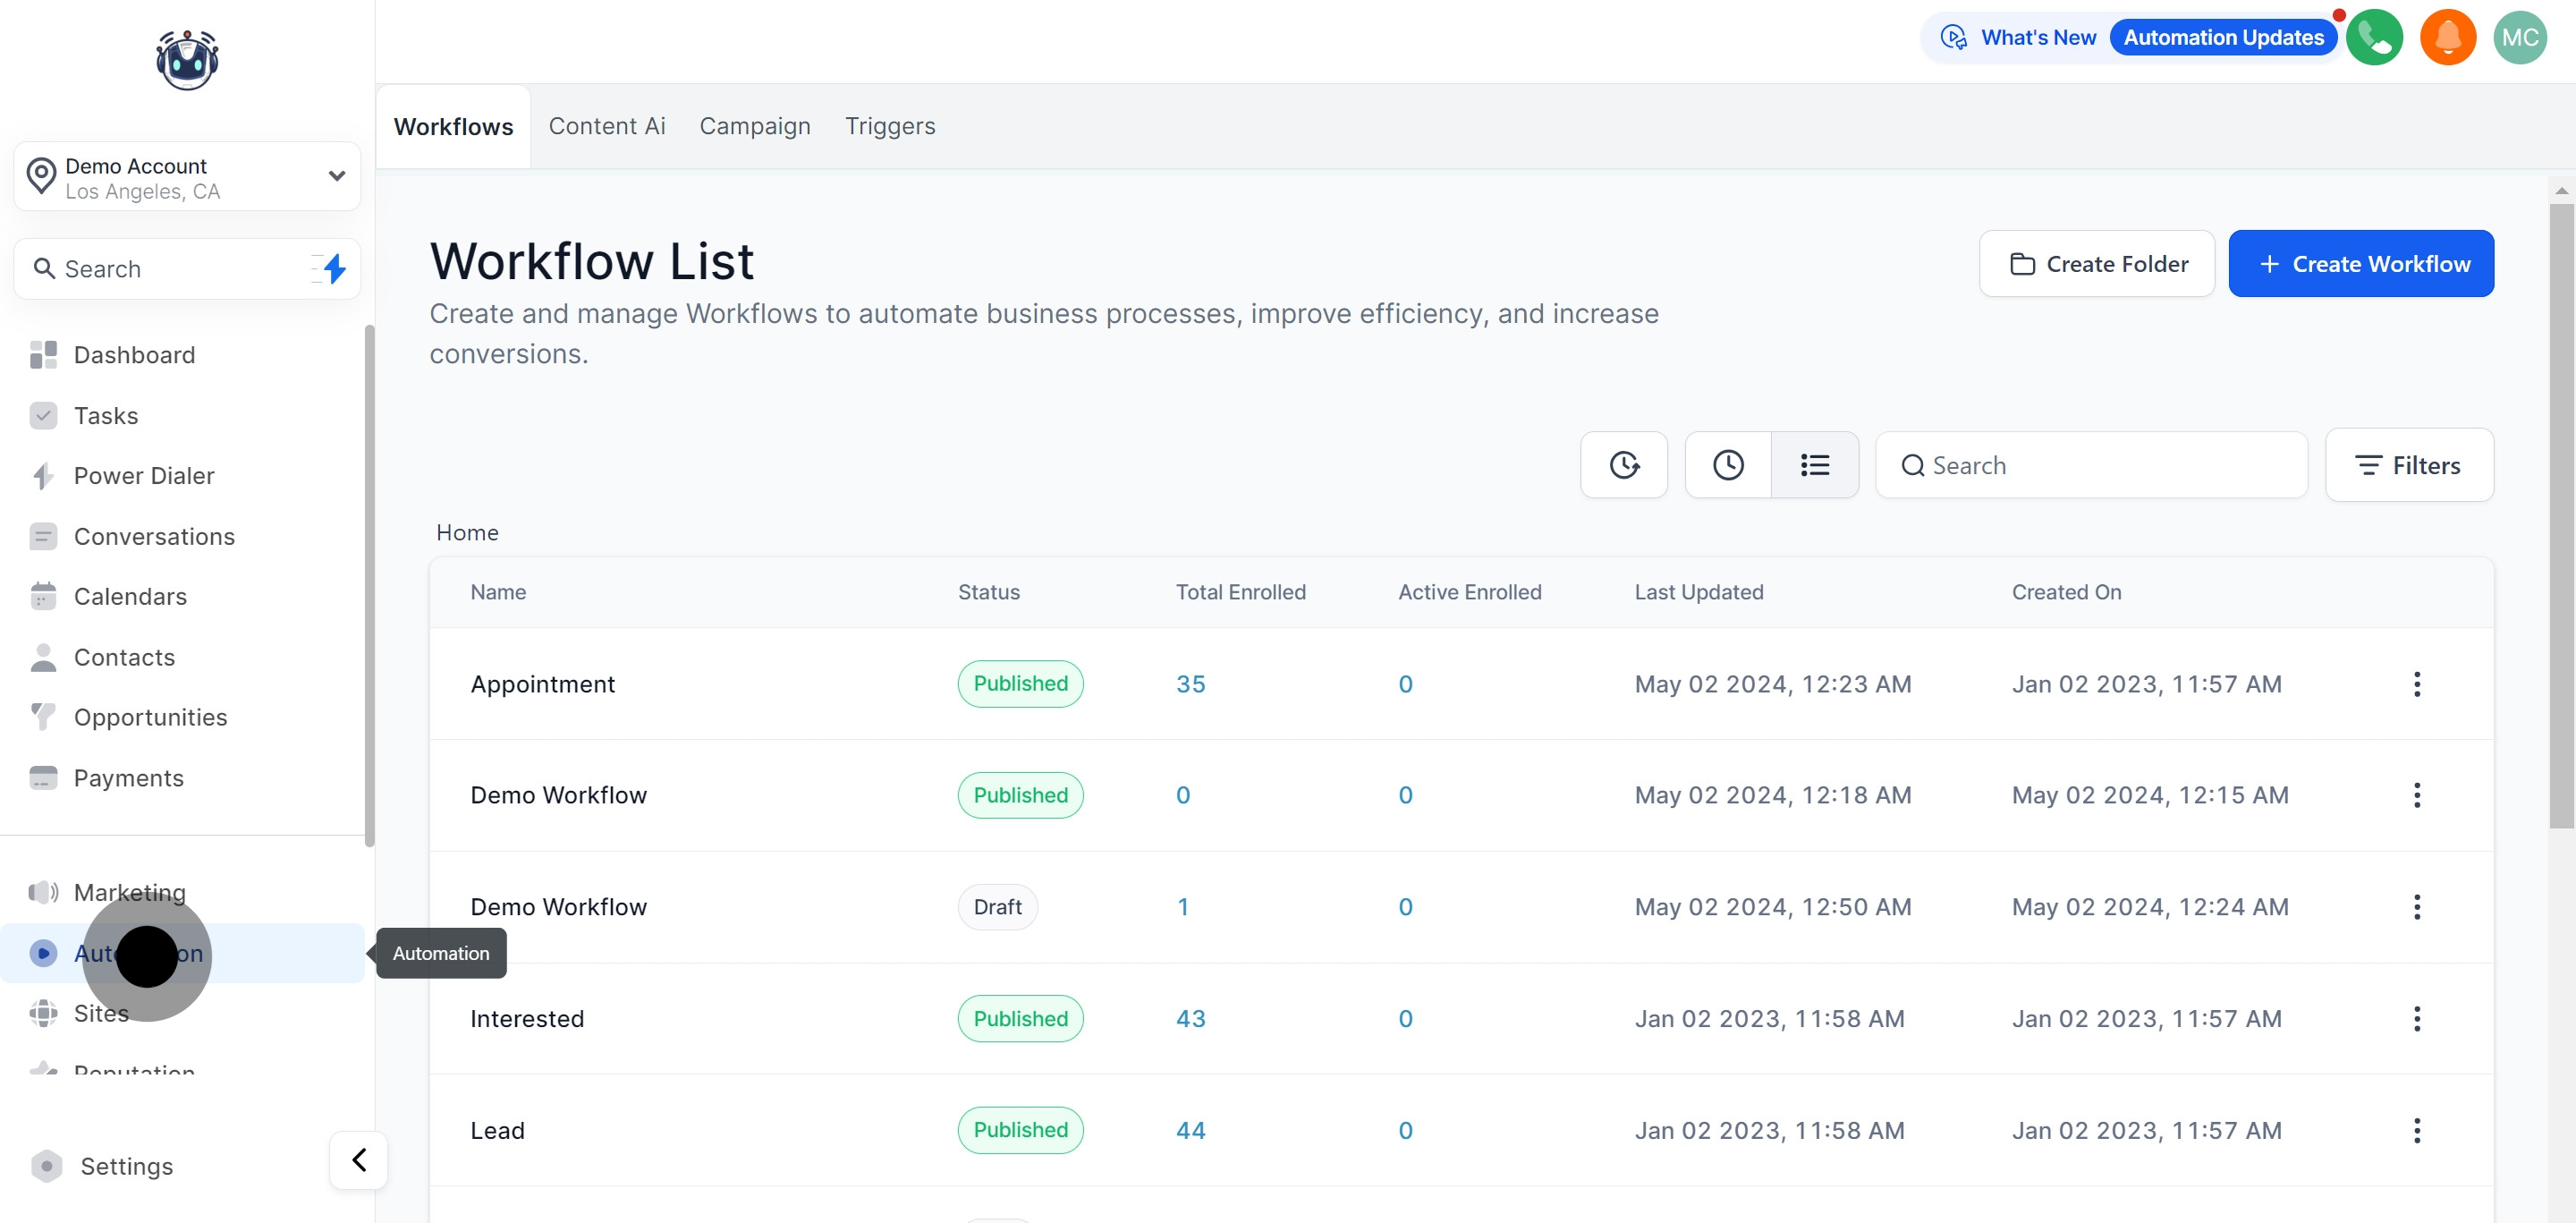
Task: Open the Appointment row three-dot menu
Action: pyautogui.click(x=2416, y=684)
